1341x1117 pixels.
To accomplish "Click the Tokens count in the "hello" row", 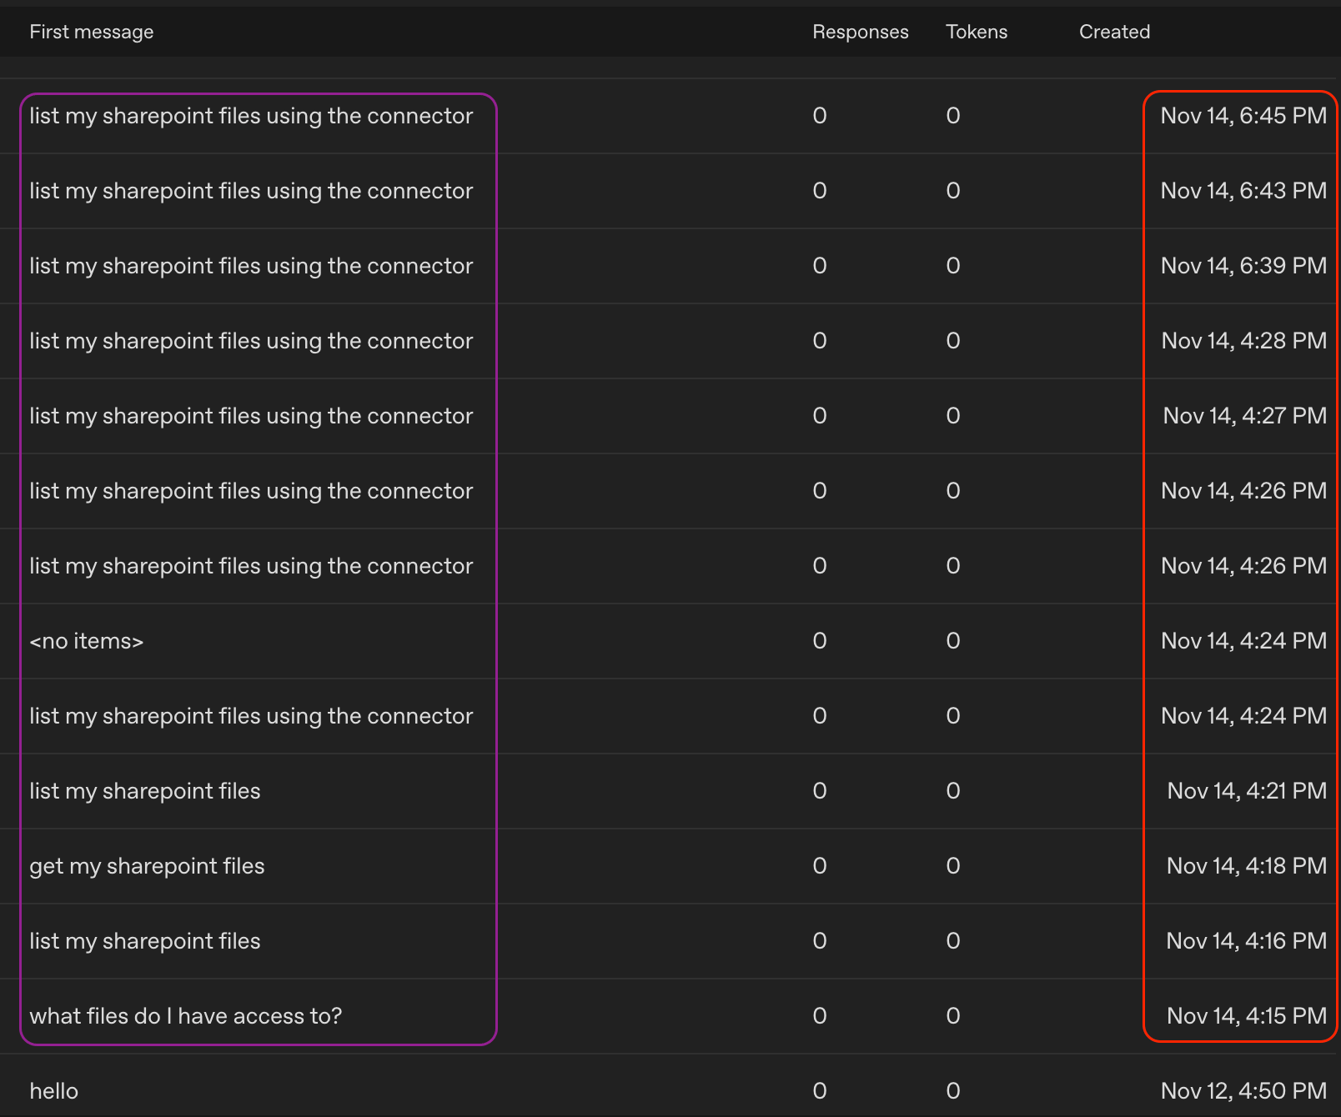I will pos(953,1091).
